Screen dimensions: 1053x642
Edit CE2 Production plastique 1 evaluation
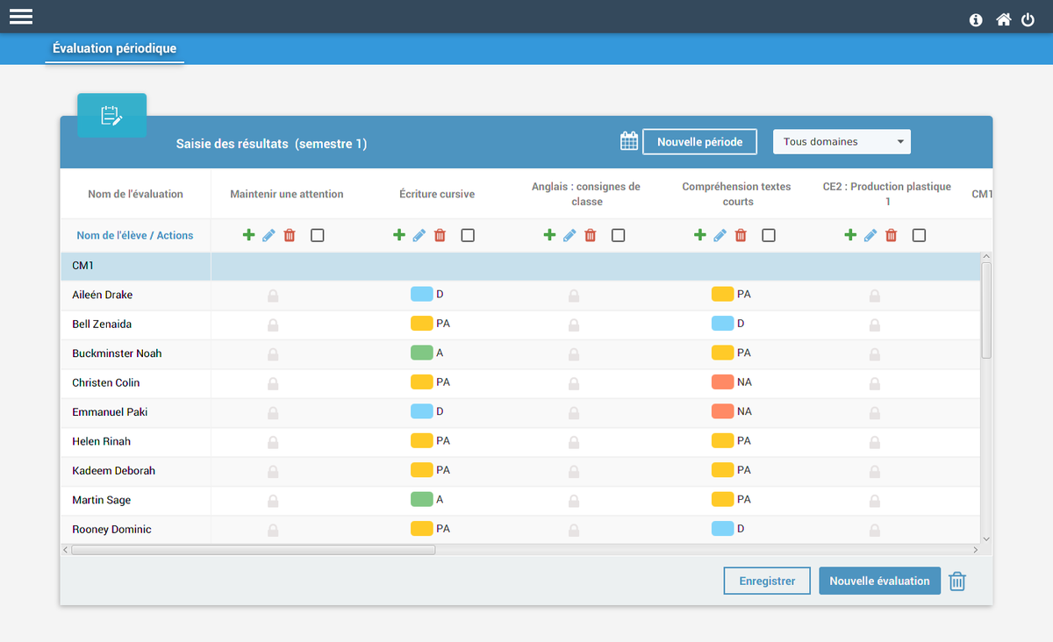[x=870, y=235]
